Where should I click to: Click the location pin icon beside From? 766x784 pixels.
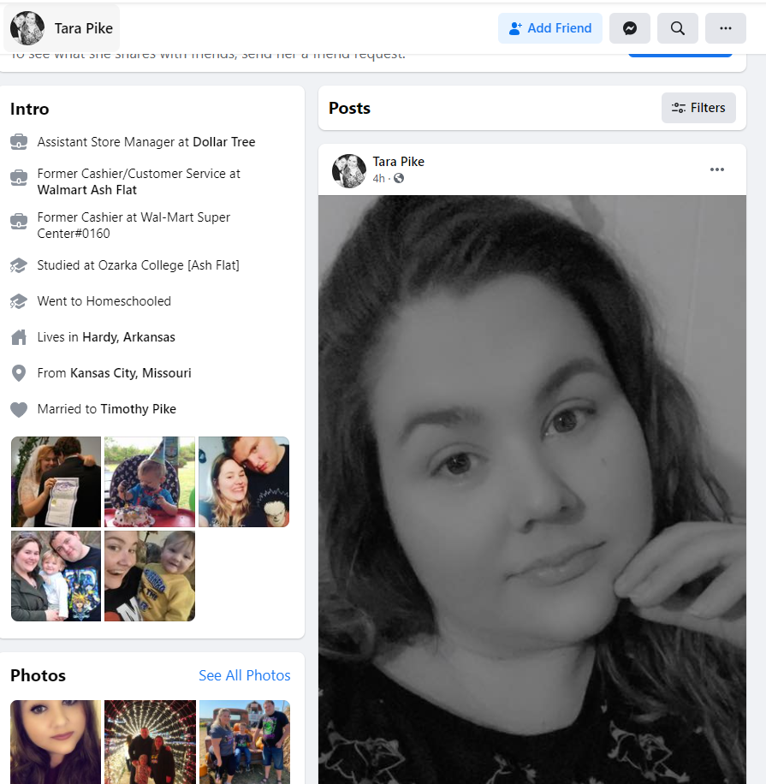pyautogui.click(x=19, y=373)
